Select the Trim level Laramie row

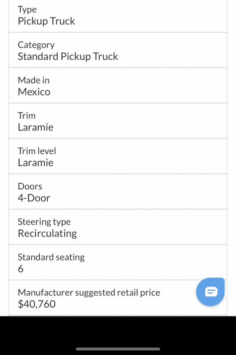[x=118, y=156]
